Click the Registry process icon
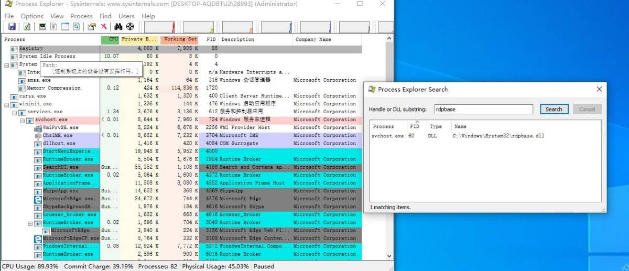Screen dimensions: 629x271 14,48
